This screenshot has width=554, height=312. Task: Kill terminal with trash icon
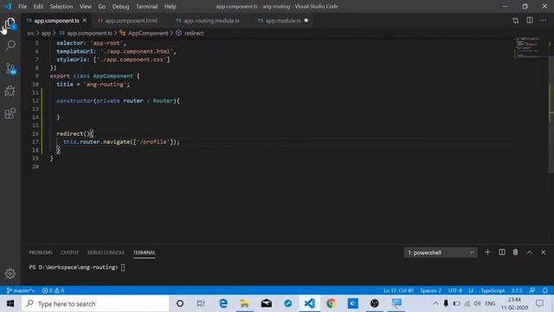pyautogui.click(x=516, y=252)
